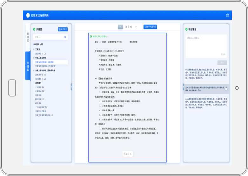Go to next page of document
Viewport: 248px width, 176px height.
pyautogui.click(x=131, y=154)
